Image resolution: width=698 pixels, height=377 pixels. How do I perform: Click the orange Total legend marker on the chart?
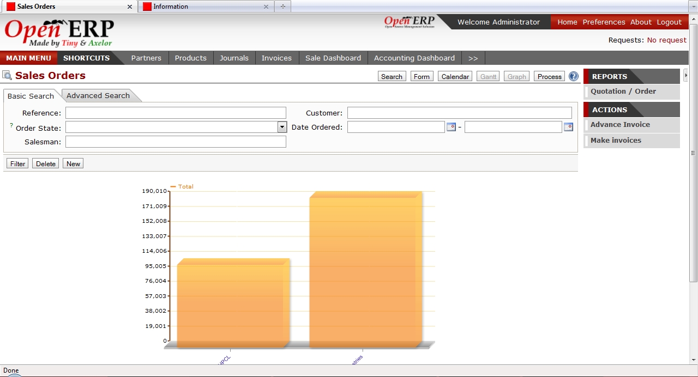[x=174, y=186]
